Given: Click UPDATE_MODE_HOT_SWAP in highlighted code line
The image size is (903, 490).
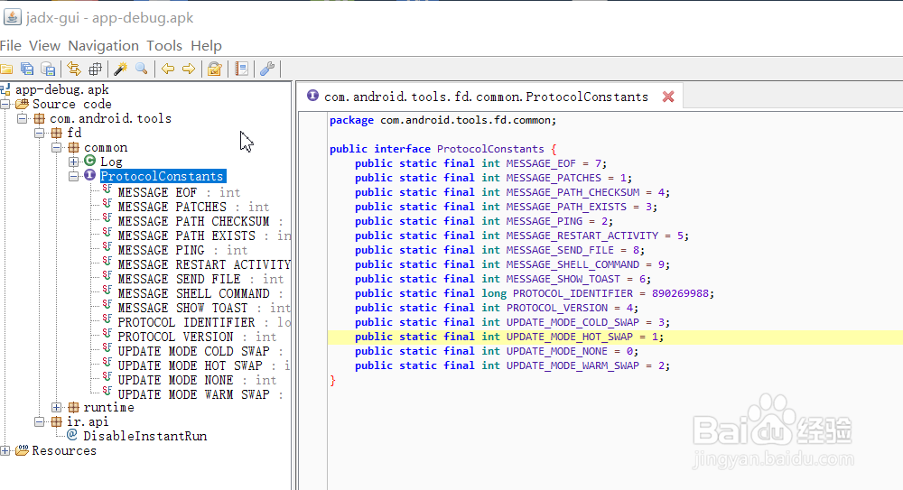Looking at the screenshot, I should click(x=570, y=337).
